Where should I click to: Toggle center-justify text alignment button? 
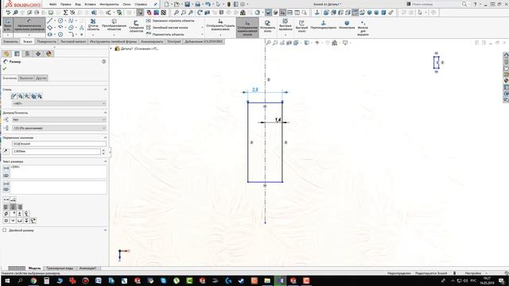(x=13, y=207)
